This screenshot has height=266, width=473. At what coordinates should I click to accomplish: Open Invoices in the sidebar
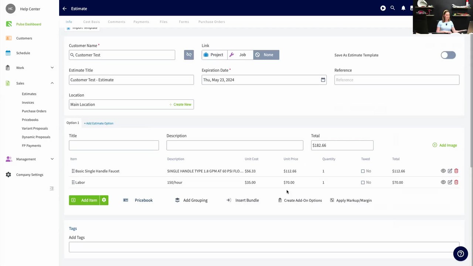28,103
